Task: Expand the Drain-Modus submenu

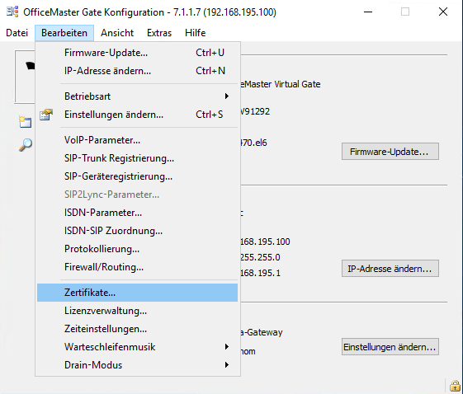Action: [x=137, y=365]
